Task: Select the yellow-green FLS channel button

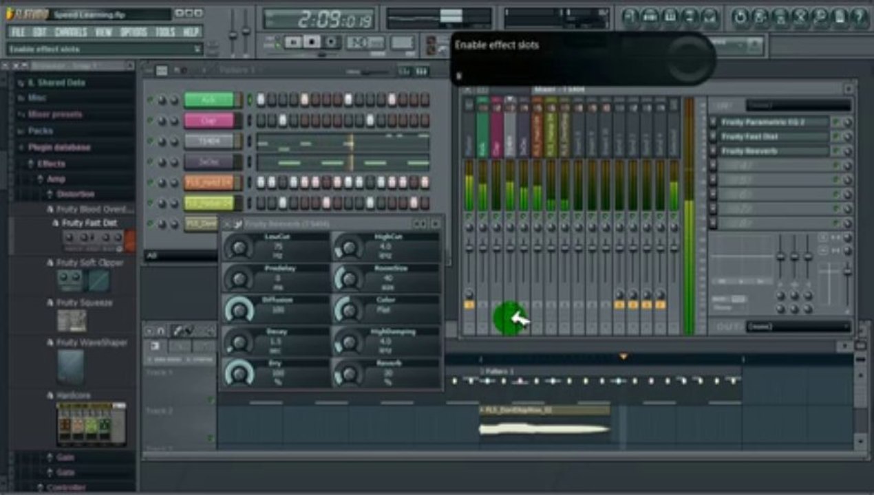Action: [209, 203]
